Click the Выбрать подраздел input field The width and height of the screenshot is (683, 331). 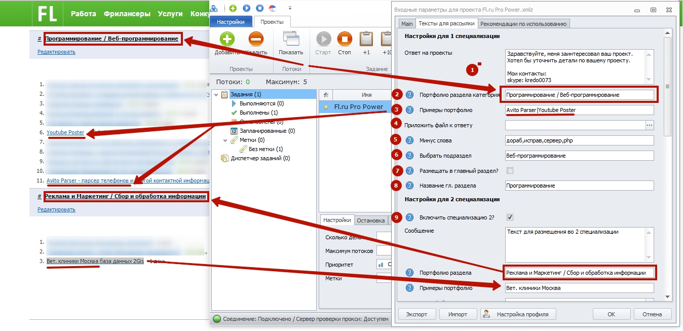pos(579,156)
